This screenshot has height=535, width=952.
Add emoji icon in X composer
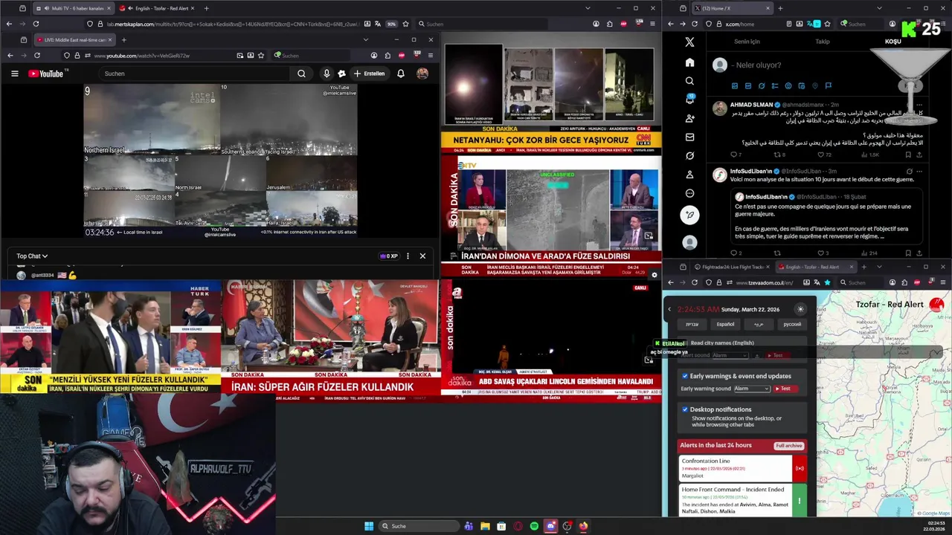788,86
